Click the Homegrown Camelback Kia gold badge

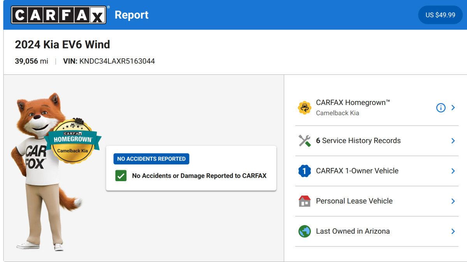73,141
